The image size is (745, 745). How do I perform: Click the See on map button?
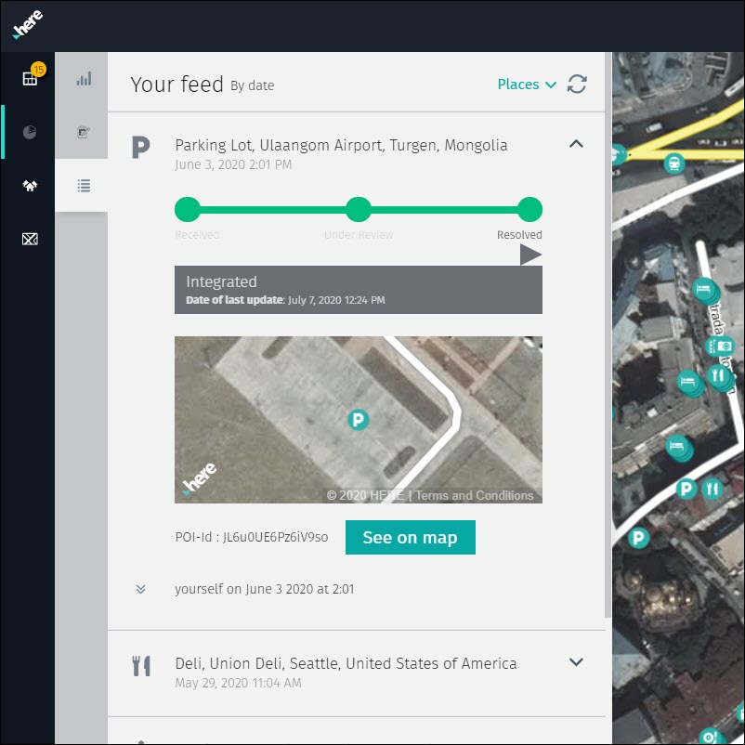coord(410,537)
